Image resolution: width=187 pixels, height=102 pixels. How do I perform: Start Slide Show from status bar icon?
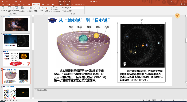pos(165,100)
